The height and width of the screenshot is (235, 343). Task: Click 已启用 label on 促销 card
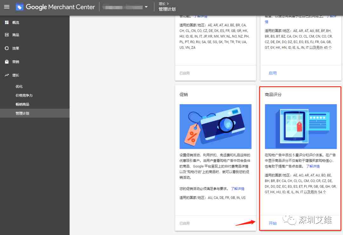coord(185,223)
